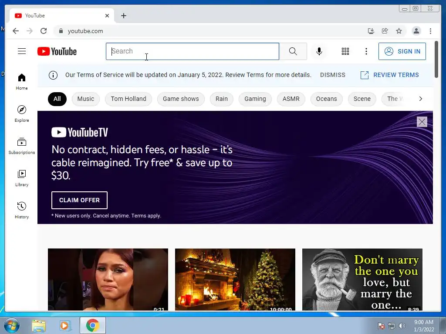Click the magnifying glass search button
The width and height of the screenshot is (446, 334).
point(293,51)
